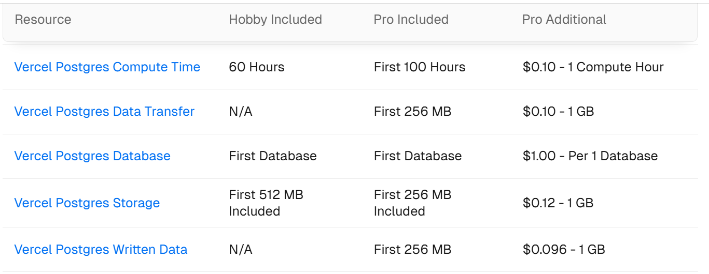The image size is (709, 274).
Task: Click the Pro Additional column header
Action: pos(564,20)
